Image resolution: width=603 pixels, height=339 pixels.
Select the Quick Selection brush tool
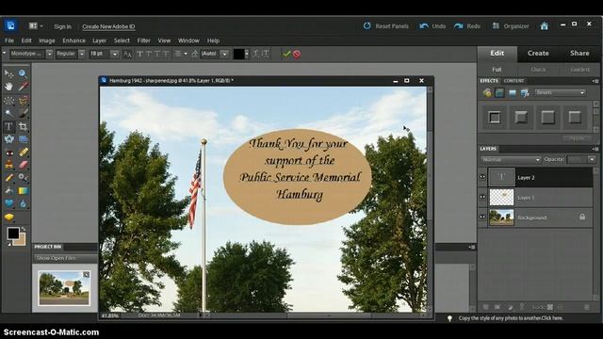(x=23, y=113)
